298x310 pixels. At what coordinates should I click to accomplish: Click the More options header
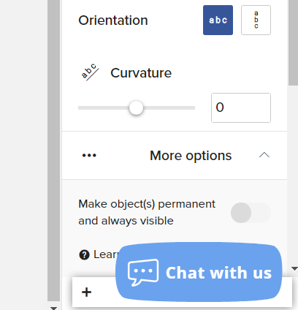point(175,156)
